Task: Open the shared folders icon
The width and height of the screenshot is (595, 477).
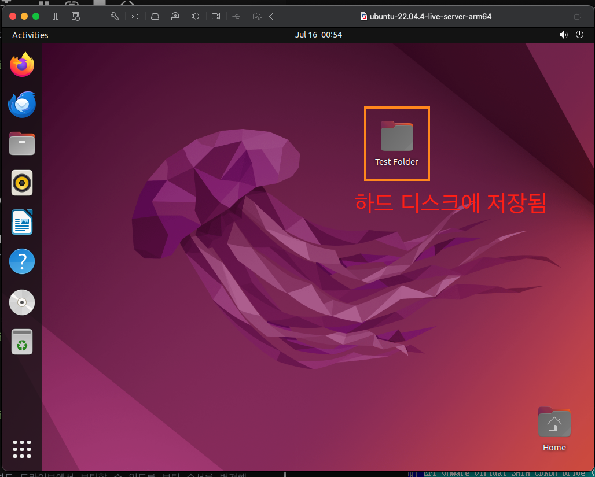Action: 257,16
